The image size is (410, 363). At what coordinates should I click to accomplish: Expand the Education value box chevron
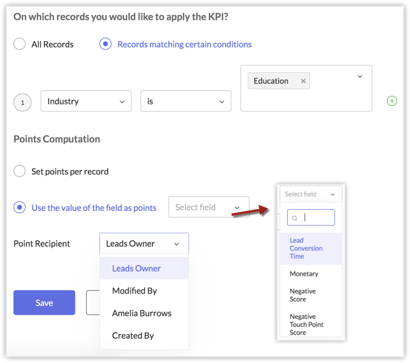[360, 76]
